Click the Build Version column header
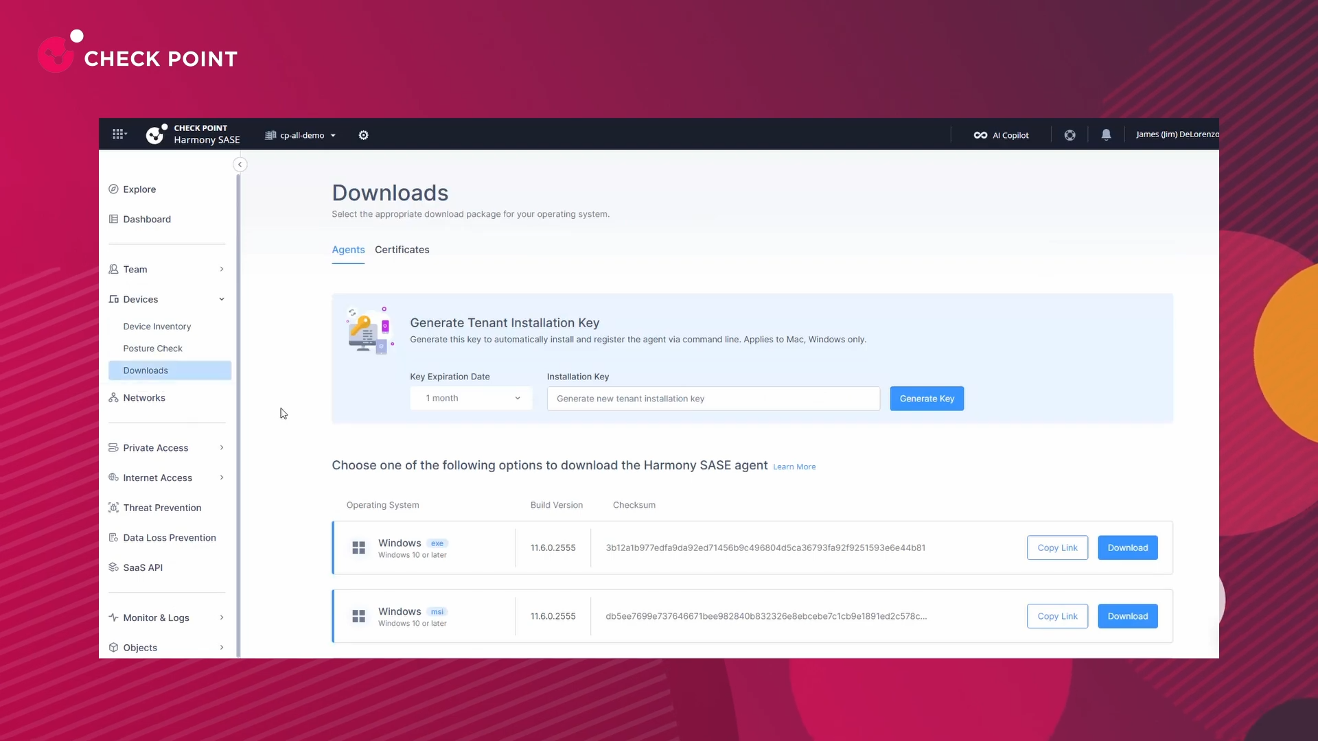This screenshot has width=1318, height=741. pyautogui.click(x=557, y=505)
